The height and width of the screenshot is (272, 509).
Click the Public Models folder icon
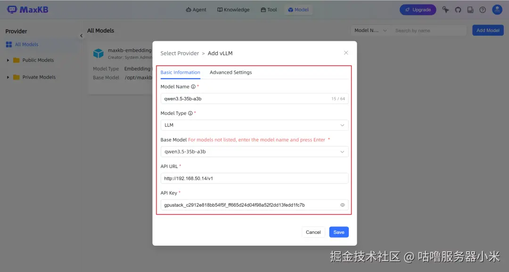pos(16,60)
